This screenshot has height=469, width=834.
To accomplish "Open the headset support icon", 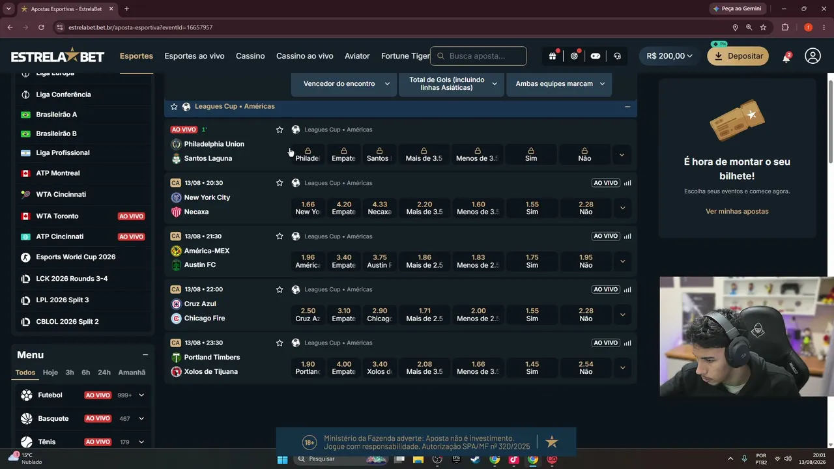I will tap(617, 56).
